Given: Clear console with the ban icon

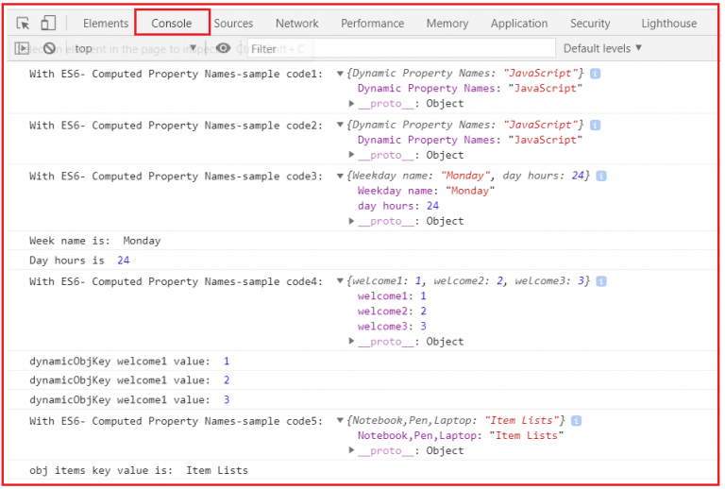Looking at the screenshot, I should point(49,48).
